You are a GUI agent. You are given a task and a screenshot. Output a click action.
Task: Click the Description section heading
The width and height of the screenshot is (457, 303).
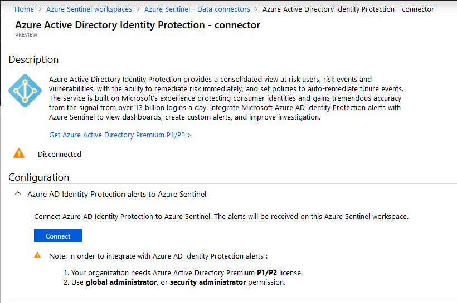(33, 59)
